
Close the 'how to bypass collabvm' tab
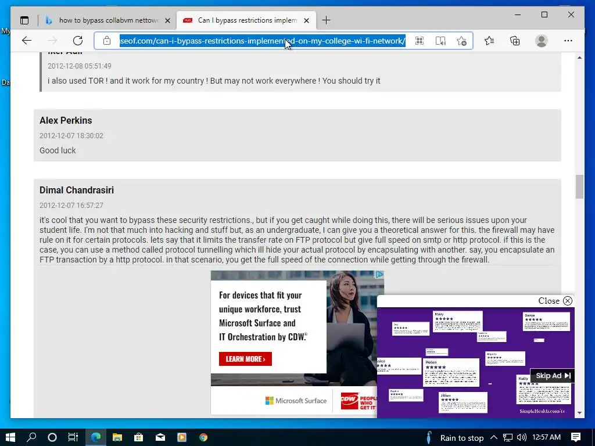(x=167, y=20)
